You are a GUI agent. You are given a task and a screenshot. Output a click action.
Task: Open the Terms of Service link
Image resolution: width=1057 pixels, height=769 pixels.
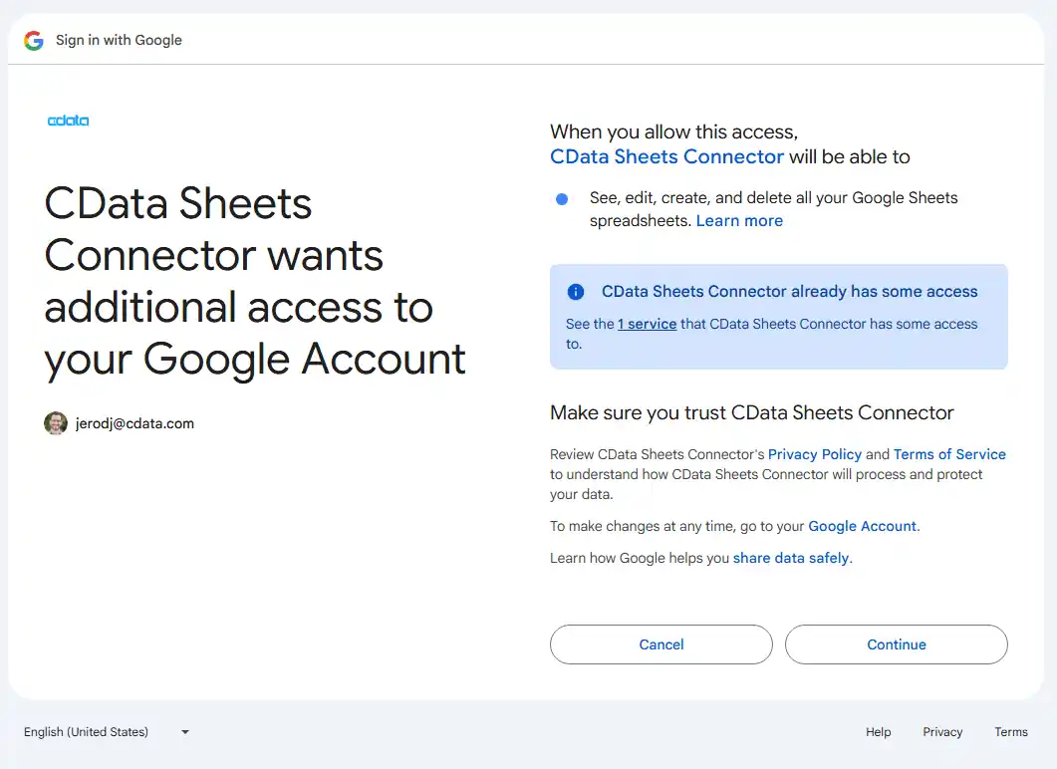[949, 454]
